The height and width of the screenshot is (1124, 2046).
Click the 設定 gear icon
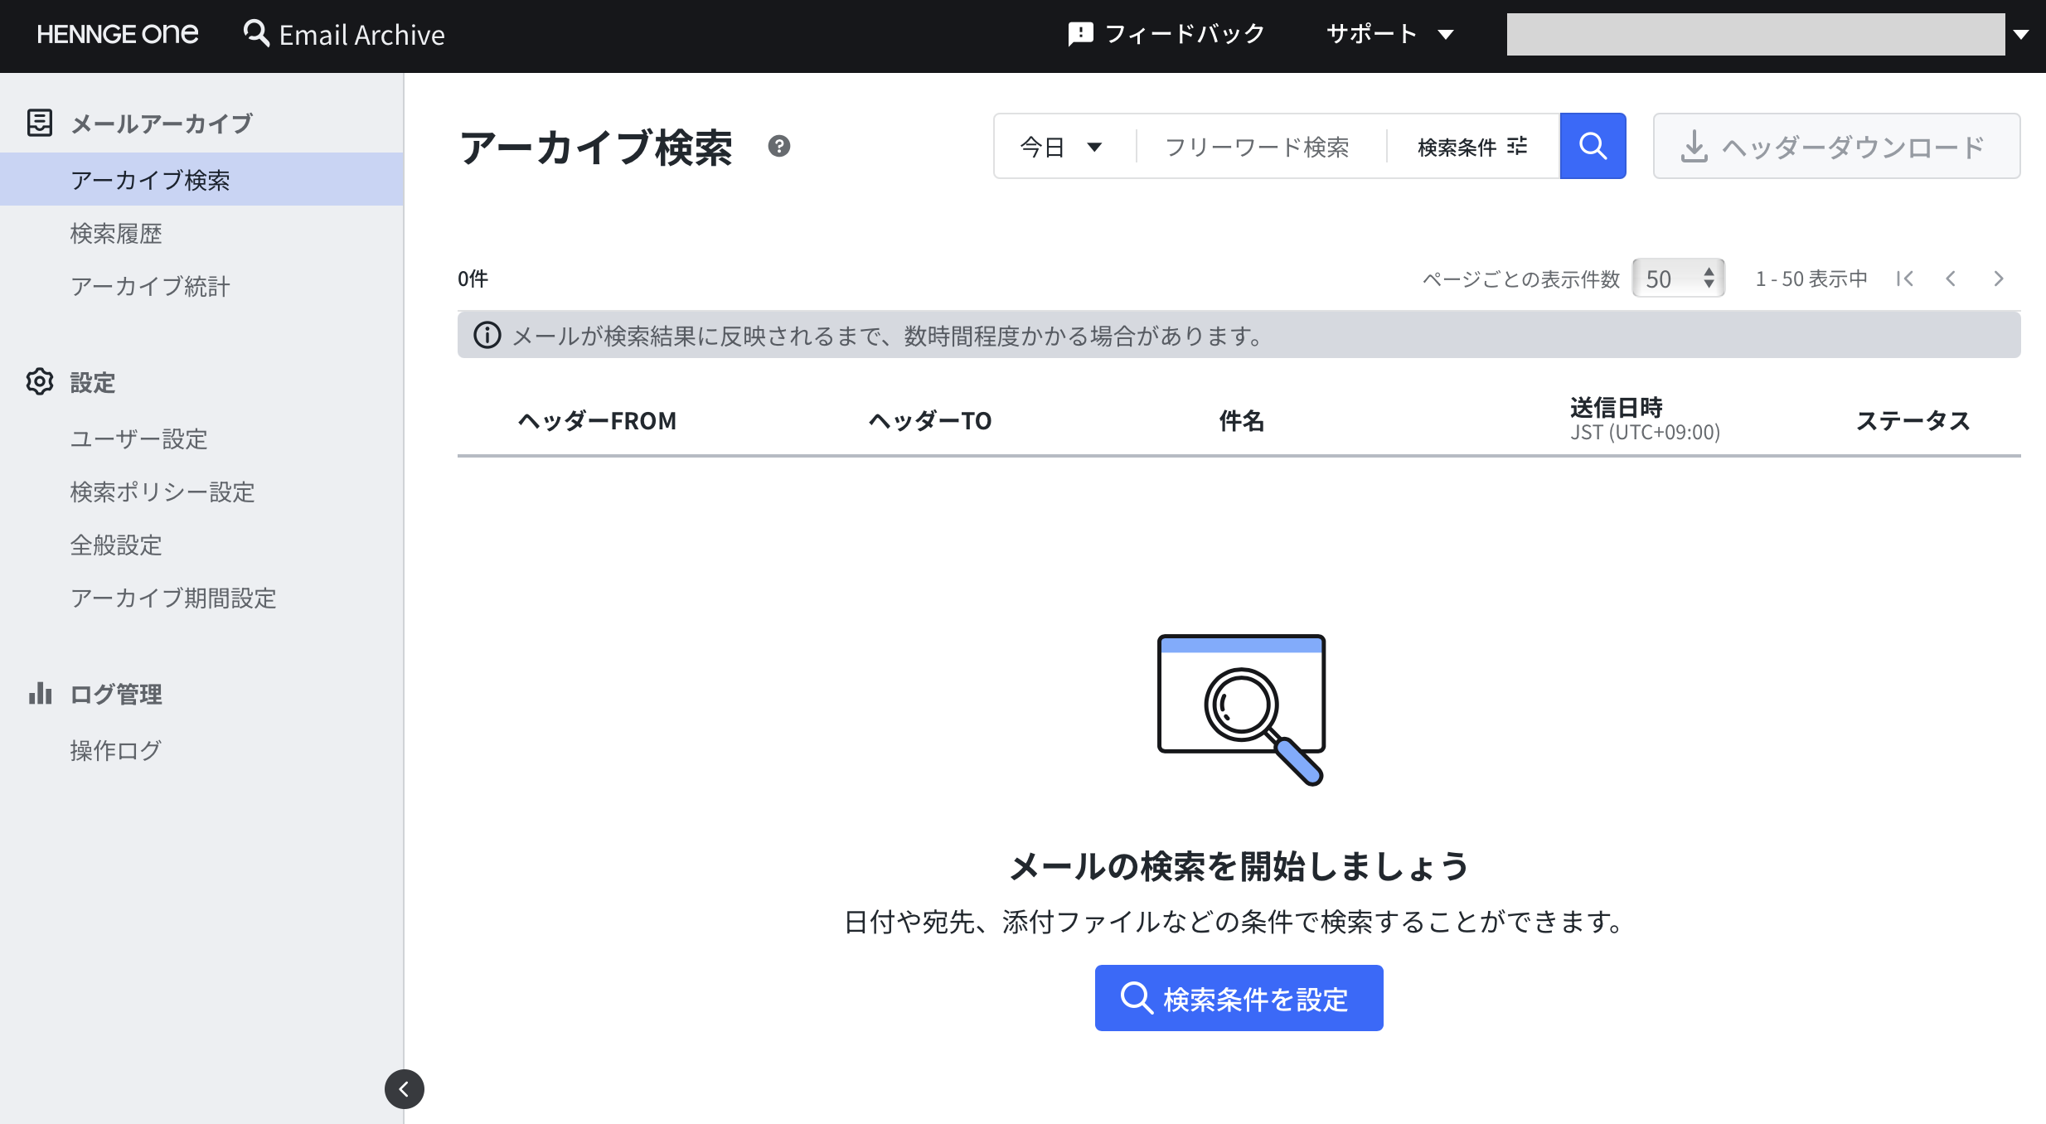point(40,381)
